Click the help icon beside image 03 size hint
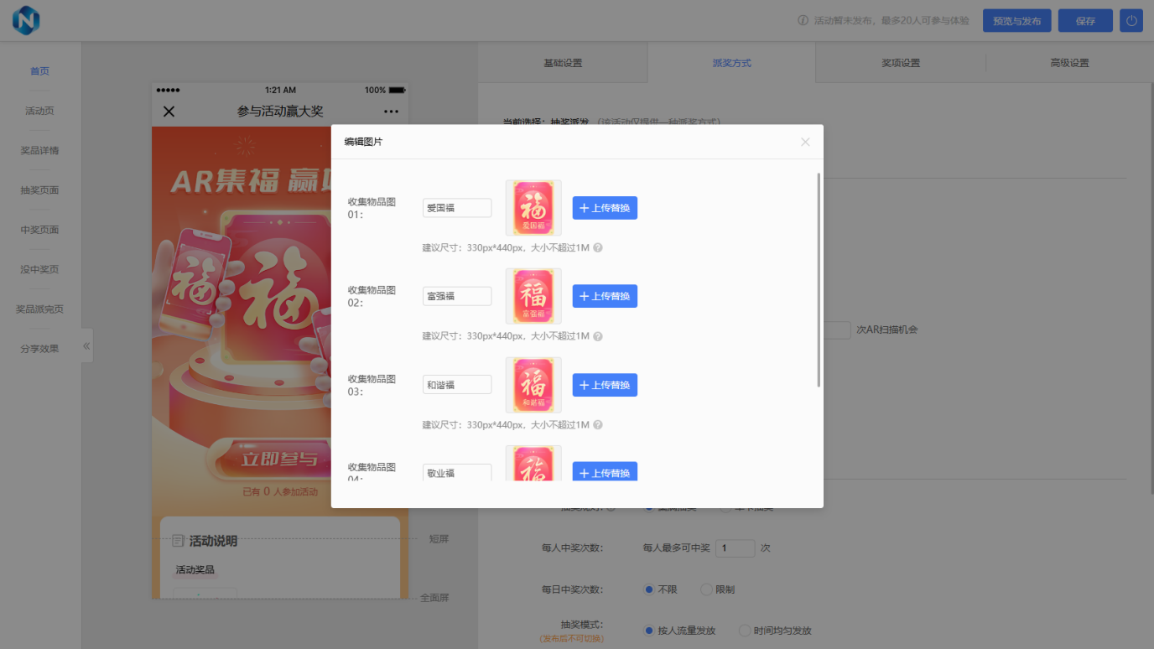Screen dimensions: 1154x649 pos(597,424)
